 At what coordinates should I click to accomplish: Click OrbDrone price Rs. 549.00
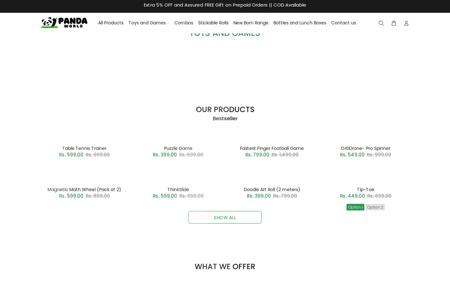point(352,155)
